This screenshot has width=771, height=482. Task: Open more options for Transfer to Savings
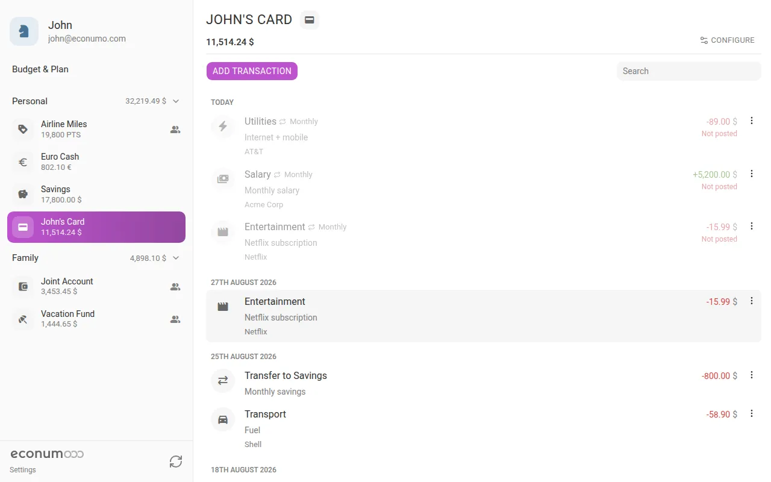[x=751, y=375]
